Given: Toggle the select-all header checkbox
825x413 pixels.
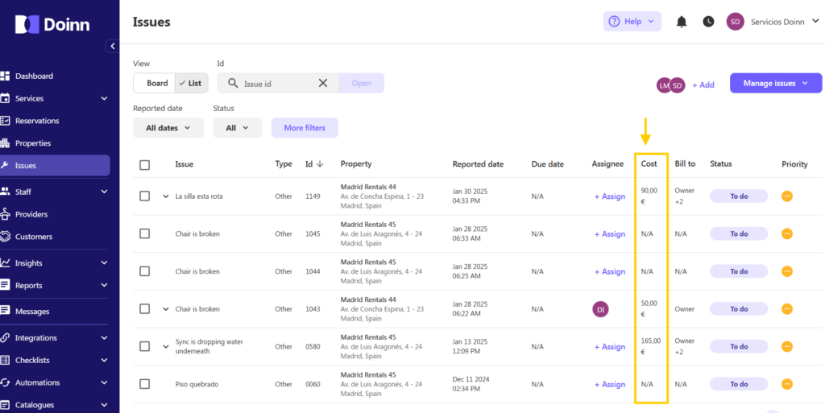Looking at the screenshot, I should point(145,165).
